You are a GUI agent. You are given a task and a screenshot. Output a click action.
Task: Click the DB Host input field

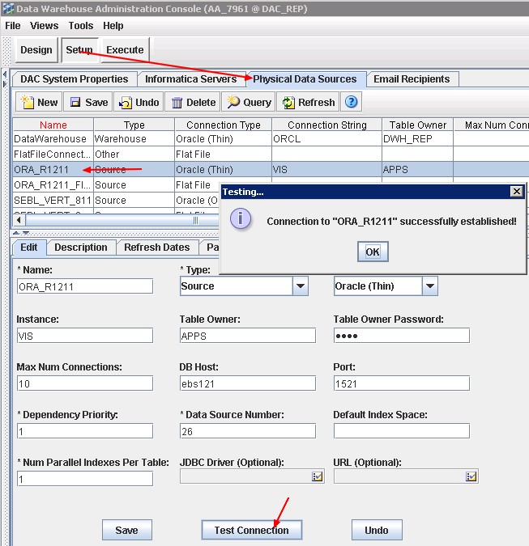point(247,383)
